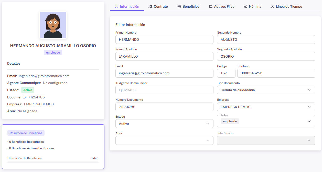The image size is (322, 172).
Task: Open the Roles selector
Action: click(x=266, y=121)
